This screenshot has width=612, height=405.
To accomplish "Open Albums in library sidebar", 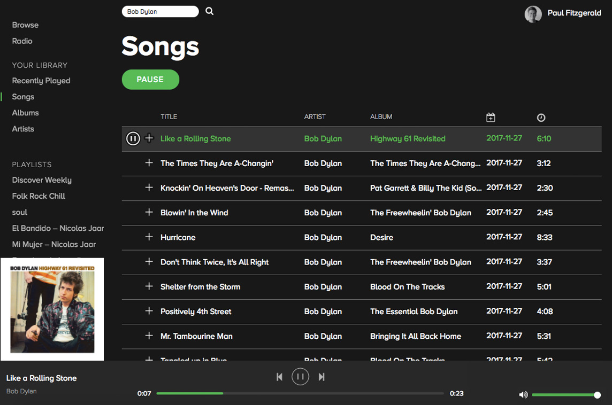I will point(25,113).
